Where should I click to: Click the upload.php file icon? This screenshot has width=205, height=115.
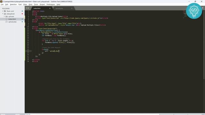tap(6, 22)
